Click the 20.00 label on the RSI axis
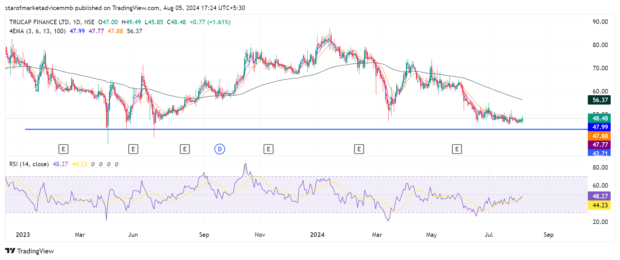Image resolution: width=620 pixels, height=260 pixels. 600,222
